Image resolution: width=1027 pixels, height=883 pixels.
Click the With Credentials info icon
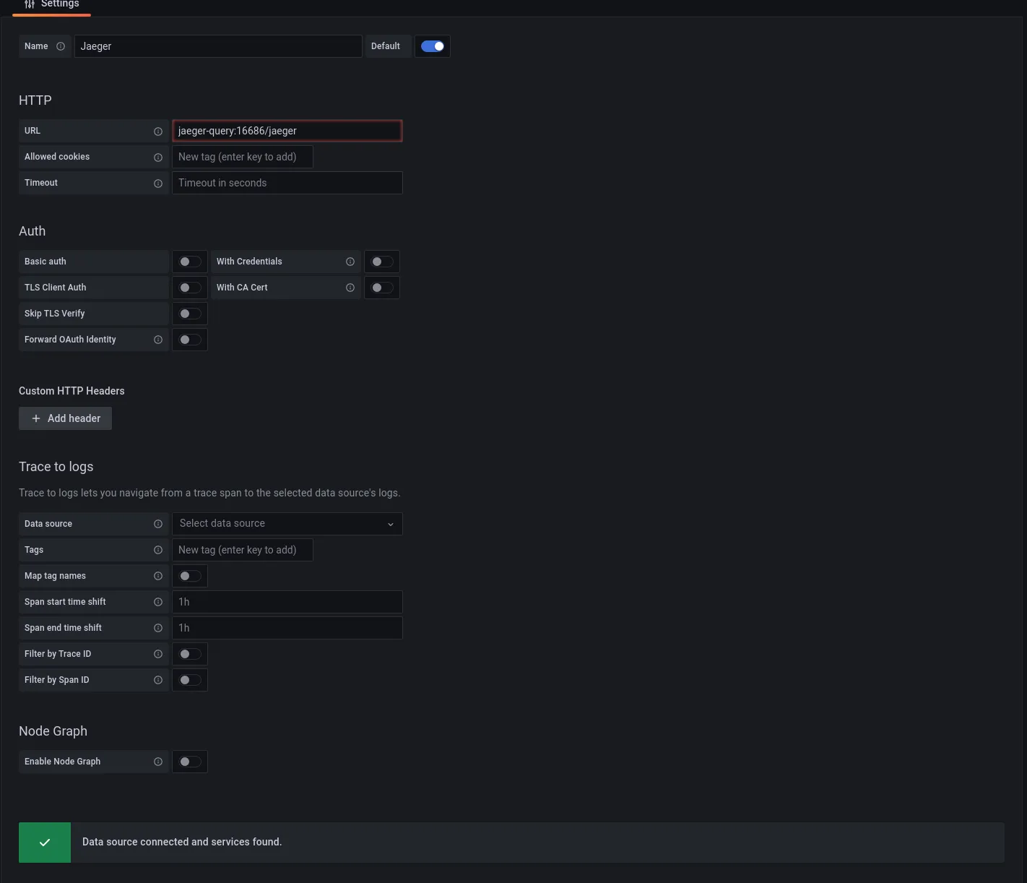click(350, 262)
